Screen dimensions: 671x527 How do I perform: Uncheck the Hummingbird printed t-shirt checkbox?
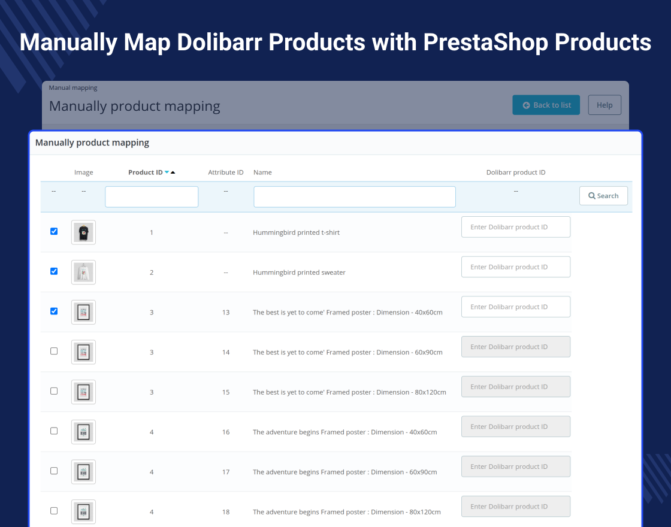(x=54, y=231)
